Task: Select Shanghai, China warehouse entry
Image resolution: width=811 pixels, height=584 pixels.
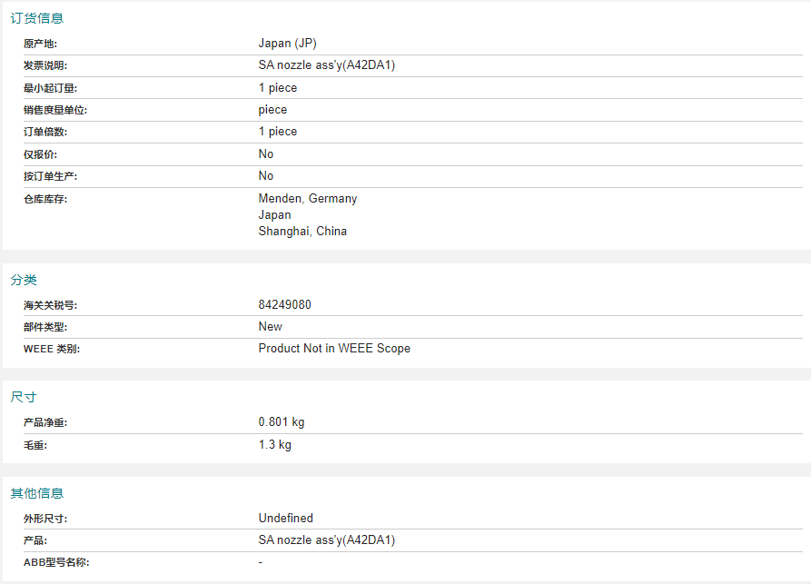Action: 302,232
